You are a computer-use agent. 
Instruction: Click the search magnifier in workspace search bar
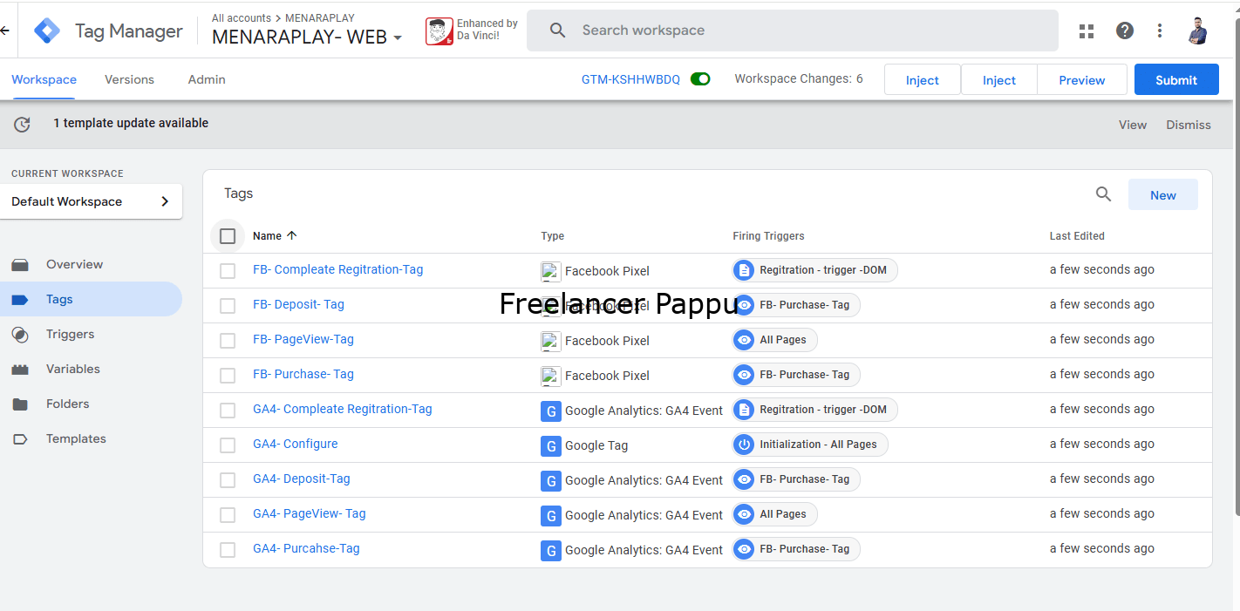pyautogui.click(x=558, y=31)
